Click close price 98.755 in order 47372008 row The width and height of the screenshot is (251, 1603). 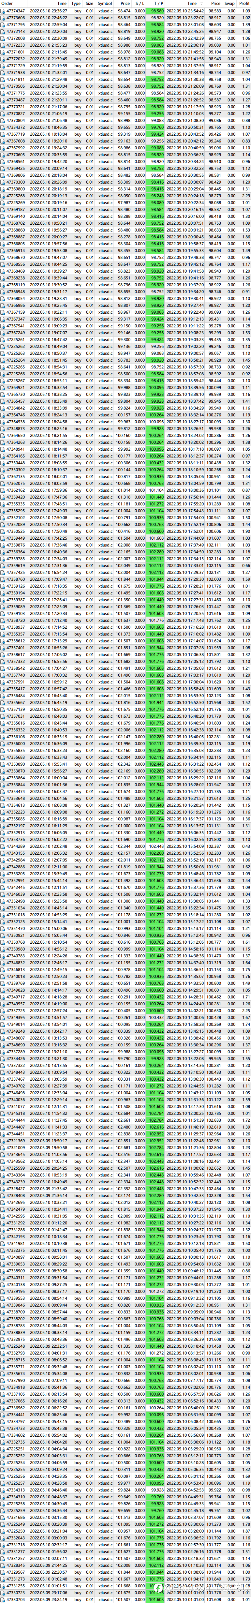pos(215,38)
